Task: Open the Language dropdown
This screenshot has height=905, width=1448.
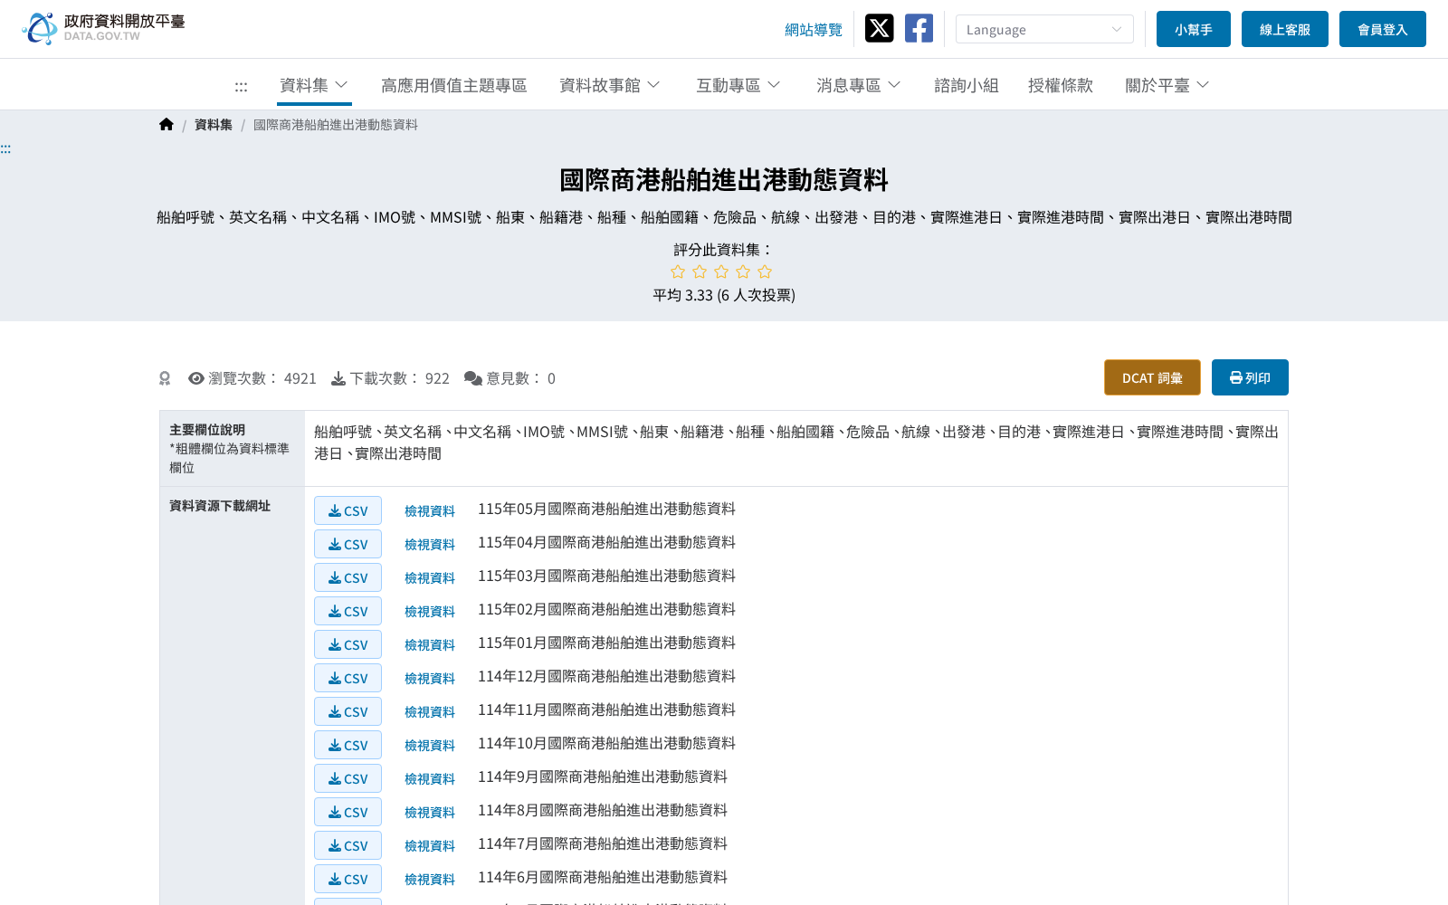Action: coord(1044,29)
